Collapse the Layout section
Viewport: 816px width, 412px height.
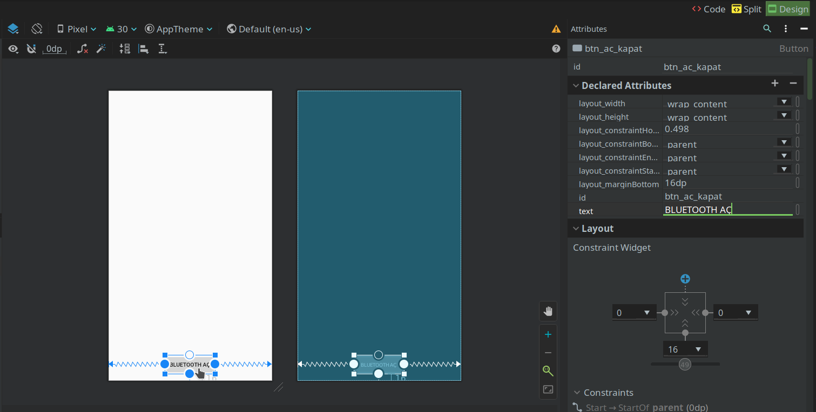pos(576,228)
